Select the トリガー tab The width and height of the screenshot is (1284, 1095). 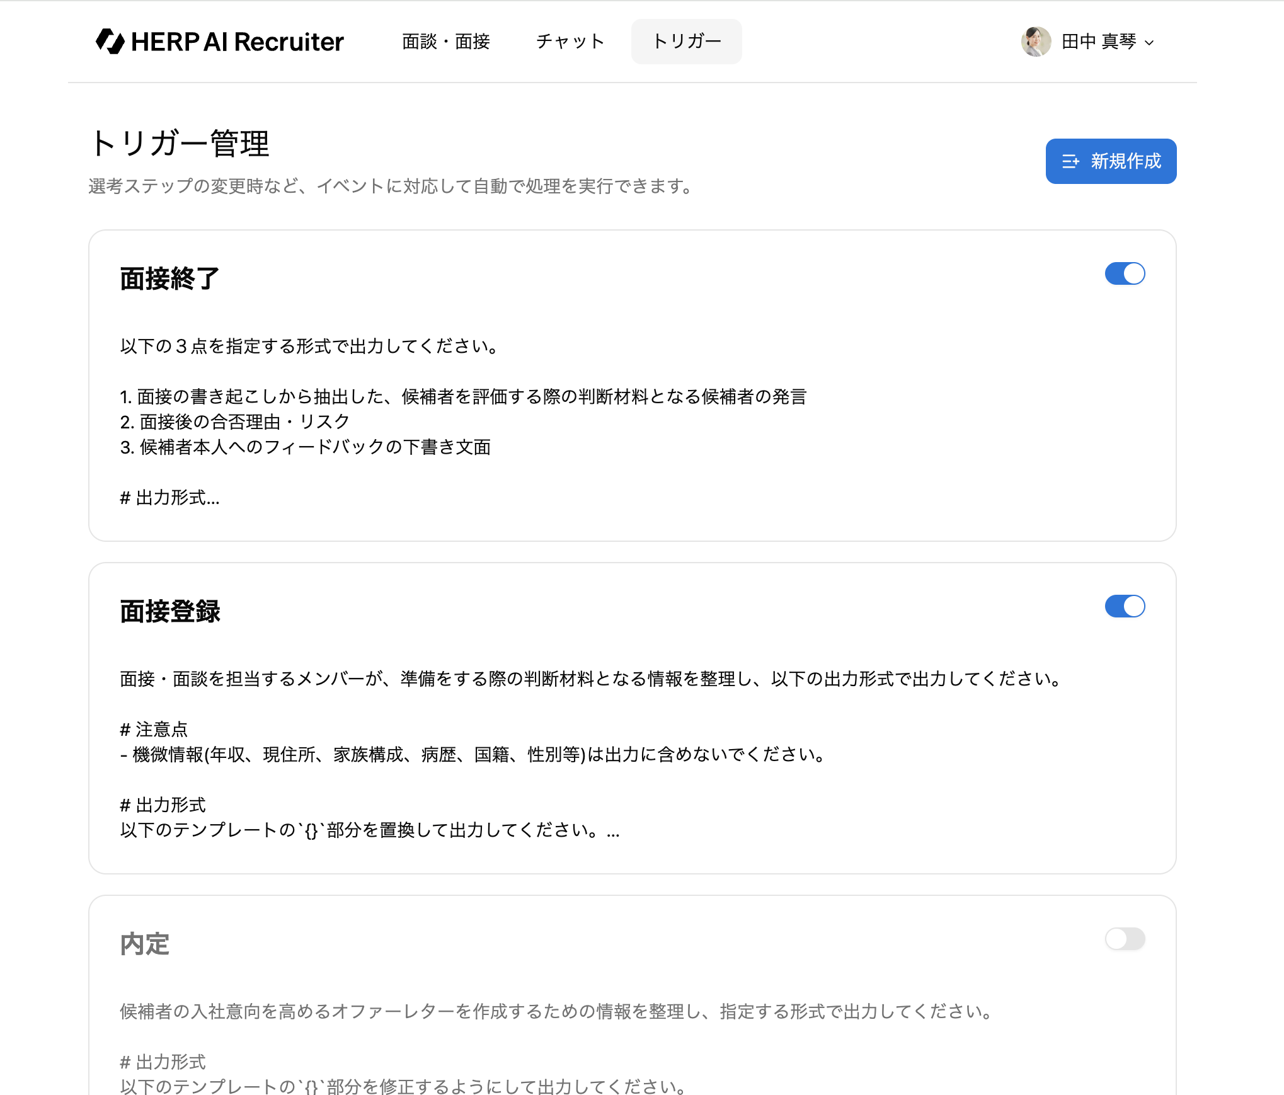(686, 42)
